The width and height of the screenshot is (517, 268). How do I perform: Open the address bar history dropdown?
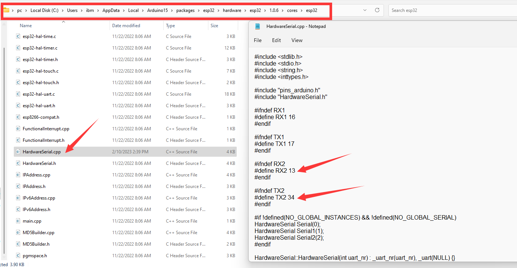[365, 10]
